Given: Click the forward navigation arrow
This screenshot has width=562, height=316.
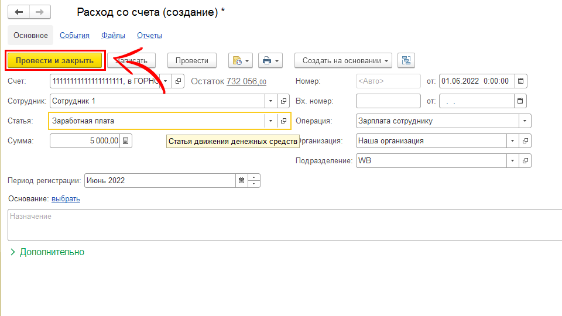Looking at the screenshot, I should tap(40, 12).
